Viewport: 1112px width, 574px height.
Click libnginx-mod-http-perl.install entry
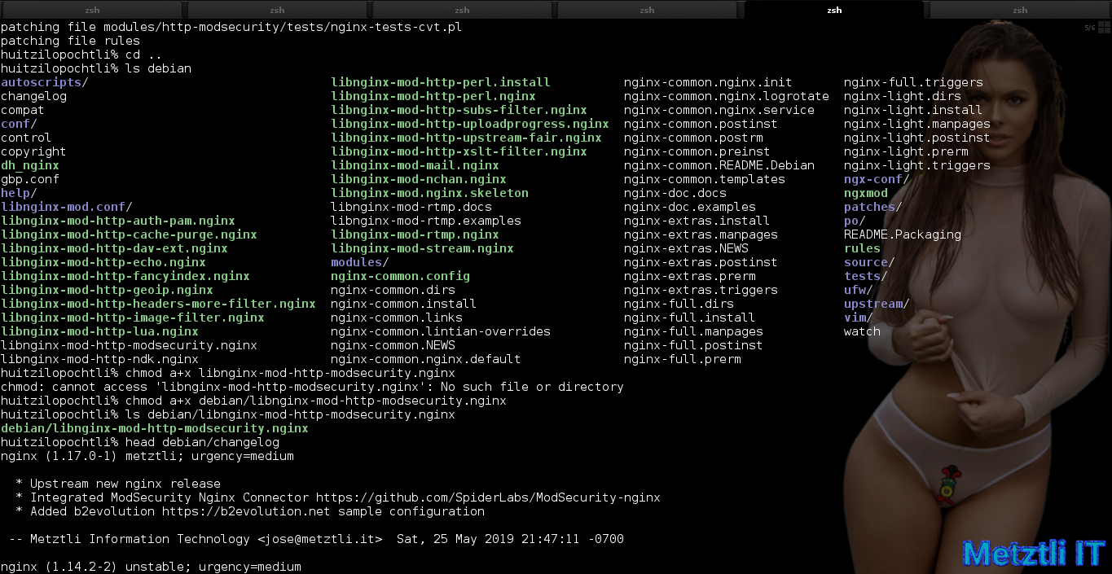point(441,82)
